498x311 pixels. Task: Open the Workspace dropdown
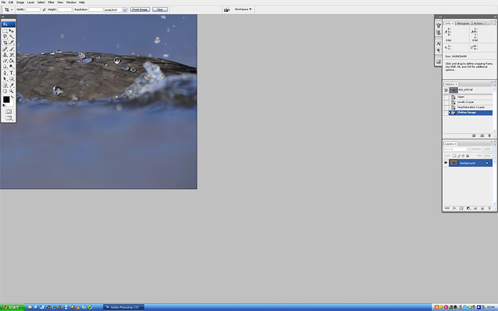pos(243,9)
